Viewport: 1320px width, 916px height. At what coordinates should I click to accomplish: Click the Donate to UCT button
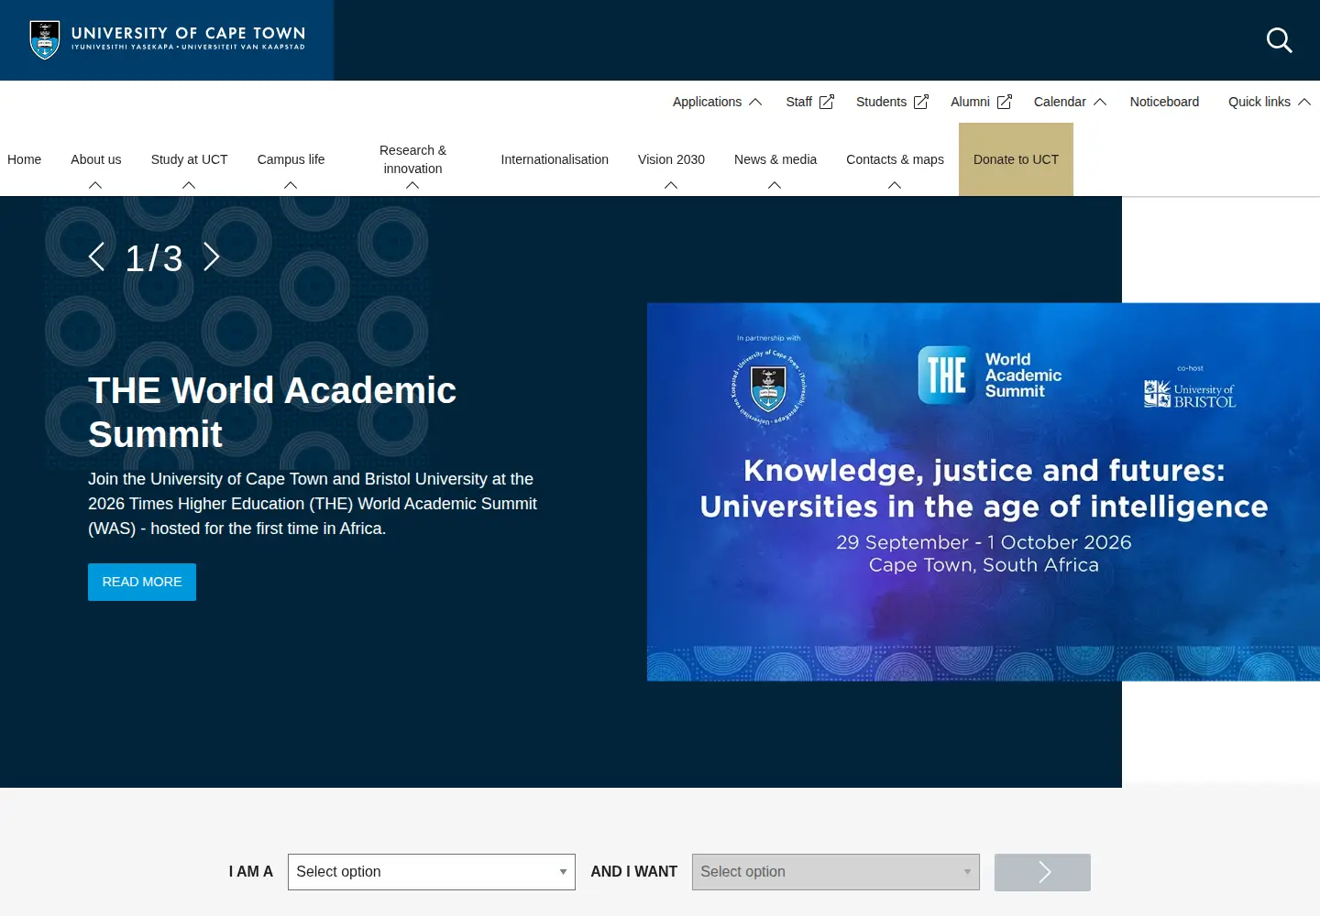tap(1016, 159)
